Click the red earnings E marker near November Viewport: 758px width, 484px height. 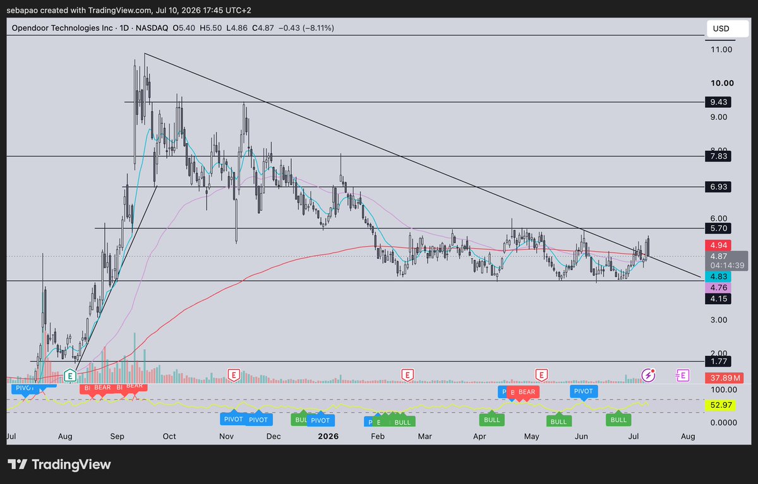(x=233, y=375)
